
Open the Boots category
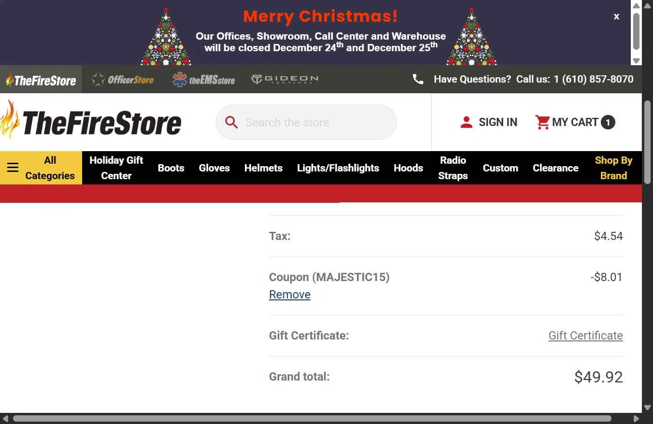click(171, 168)
